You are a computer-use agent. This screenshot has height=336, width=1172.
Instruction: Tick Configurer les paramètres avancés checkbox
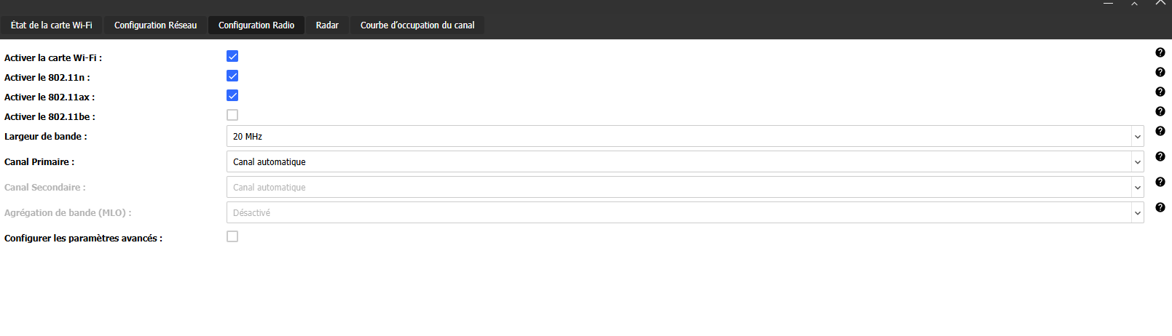click(232, 236)
